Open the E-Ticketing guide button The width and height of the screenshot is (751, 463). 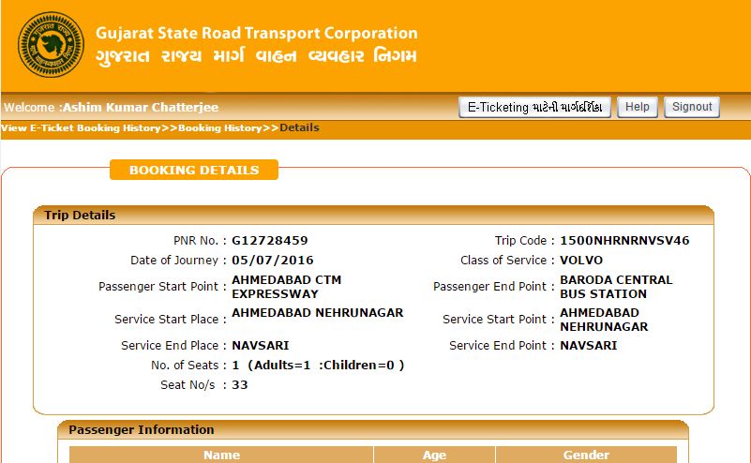(534, 107)
